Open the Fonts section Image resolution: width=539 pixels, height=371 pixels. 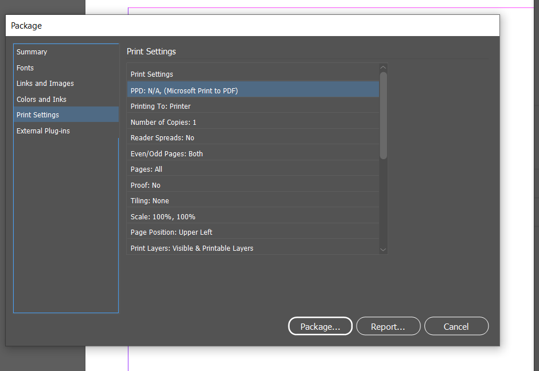pos(25,68)
